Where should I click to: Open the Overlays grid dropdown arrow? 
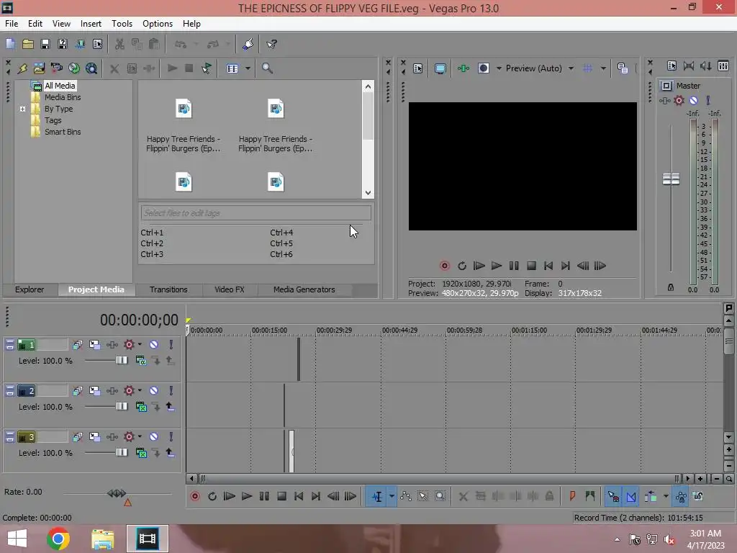pyautogui.click(x=603, y=68)
